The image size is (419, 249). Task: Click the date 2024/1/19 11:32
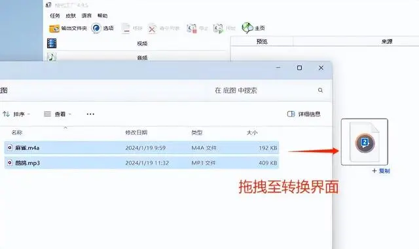coord(147,163)
